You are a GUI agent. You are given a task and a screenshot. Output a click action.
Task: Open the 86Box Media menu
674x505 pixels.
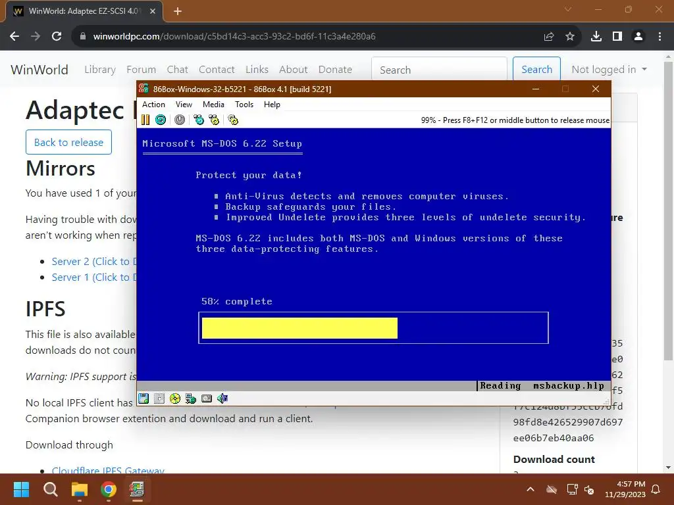[213, 105]
